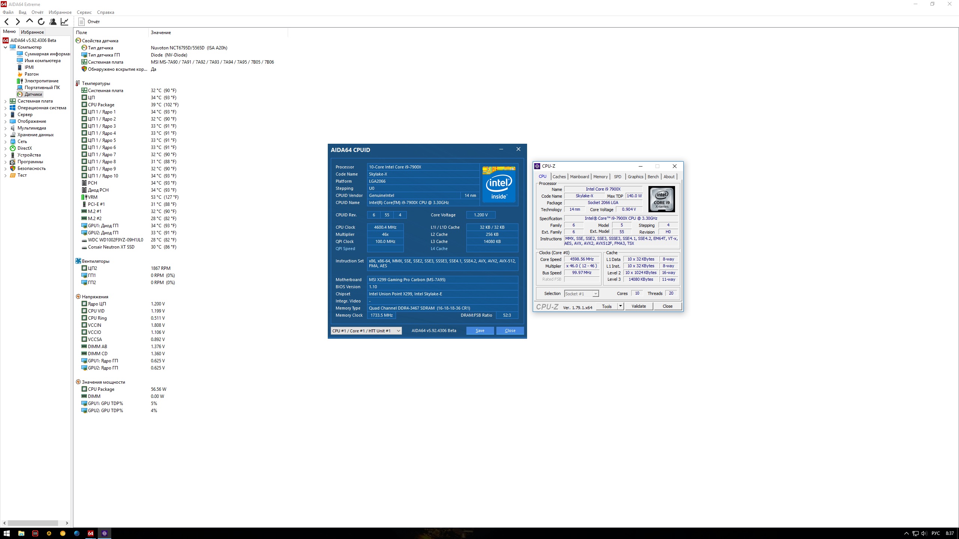959x539 pixels.
Task: Click the user profile icon in toolbar
Action: coord(53,22)
